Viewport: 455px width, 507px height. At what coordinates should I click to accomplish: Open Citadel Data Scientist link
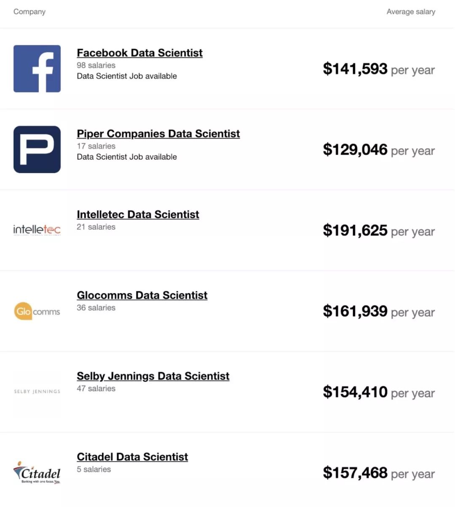click(x=132, y=457)
